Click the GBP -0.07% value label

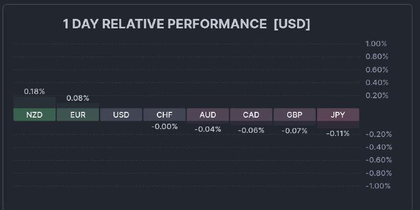pyautogui.click(x=295, y=130)
